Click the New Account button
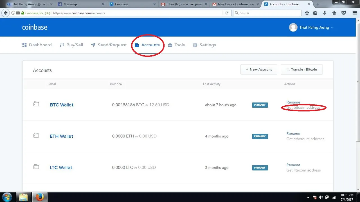 [x=259, y=69]
